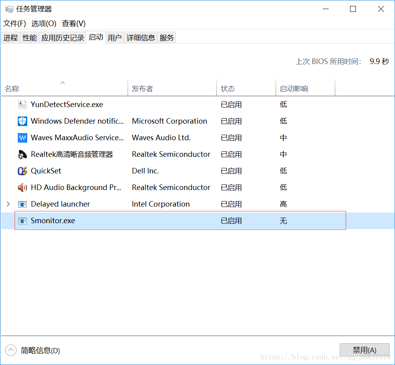The width and height of the screenshot is (395, 365).
Task: Click the Task Manager title bar icon
Action: click(x=9, y=9)
